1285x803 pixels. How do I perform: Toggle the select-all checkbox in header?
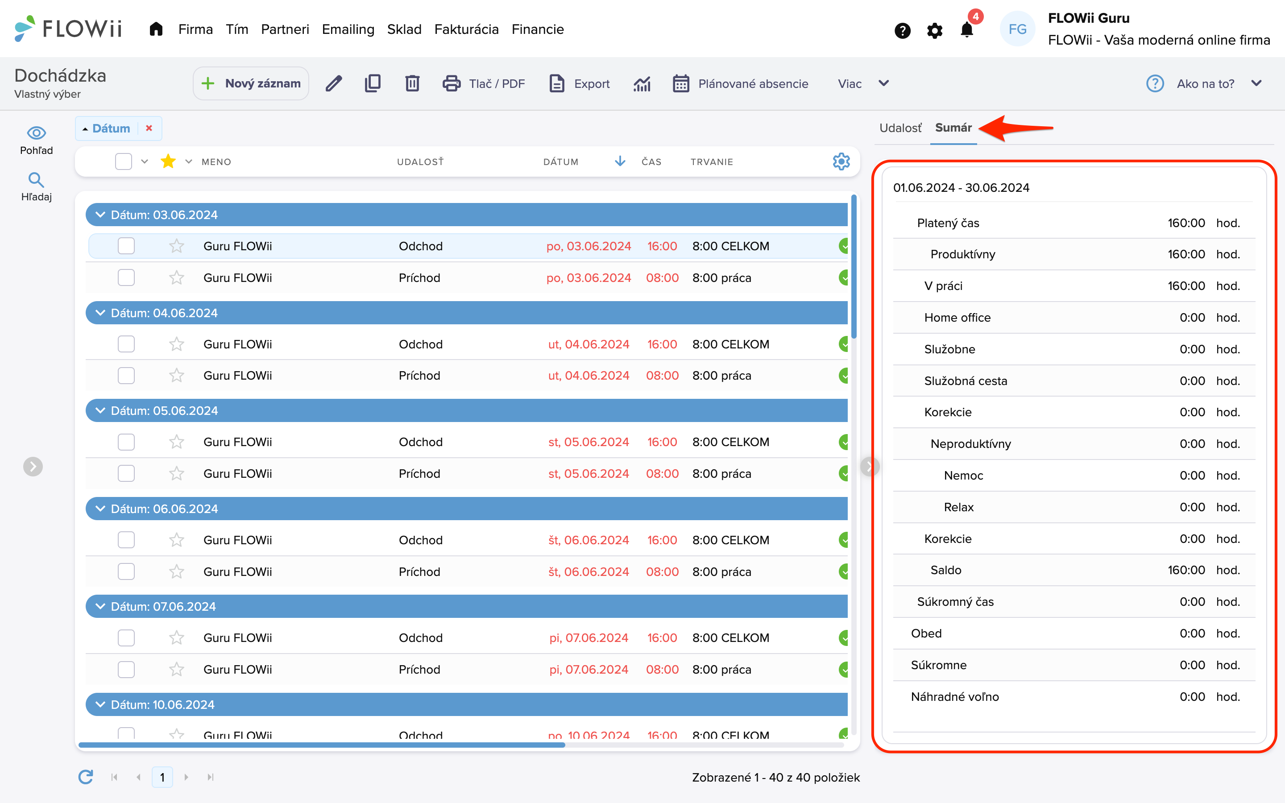pos(123,161)
